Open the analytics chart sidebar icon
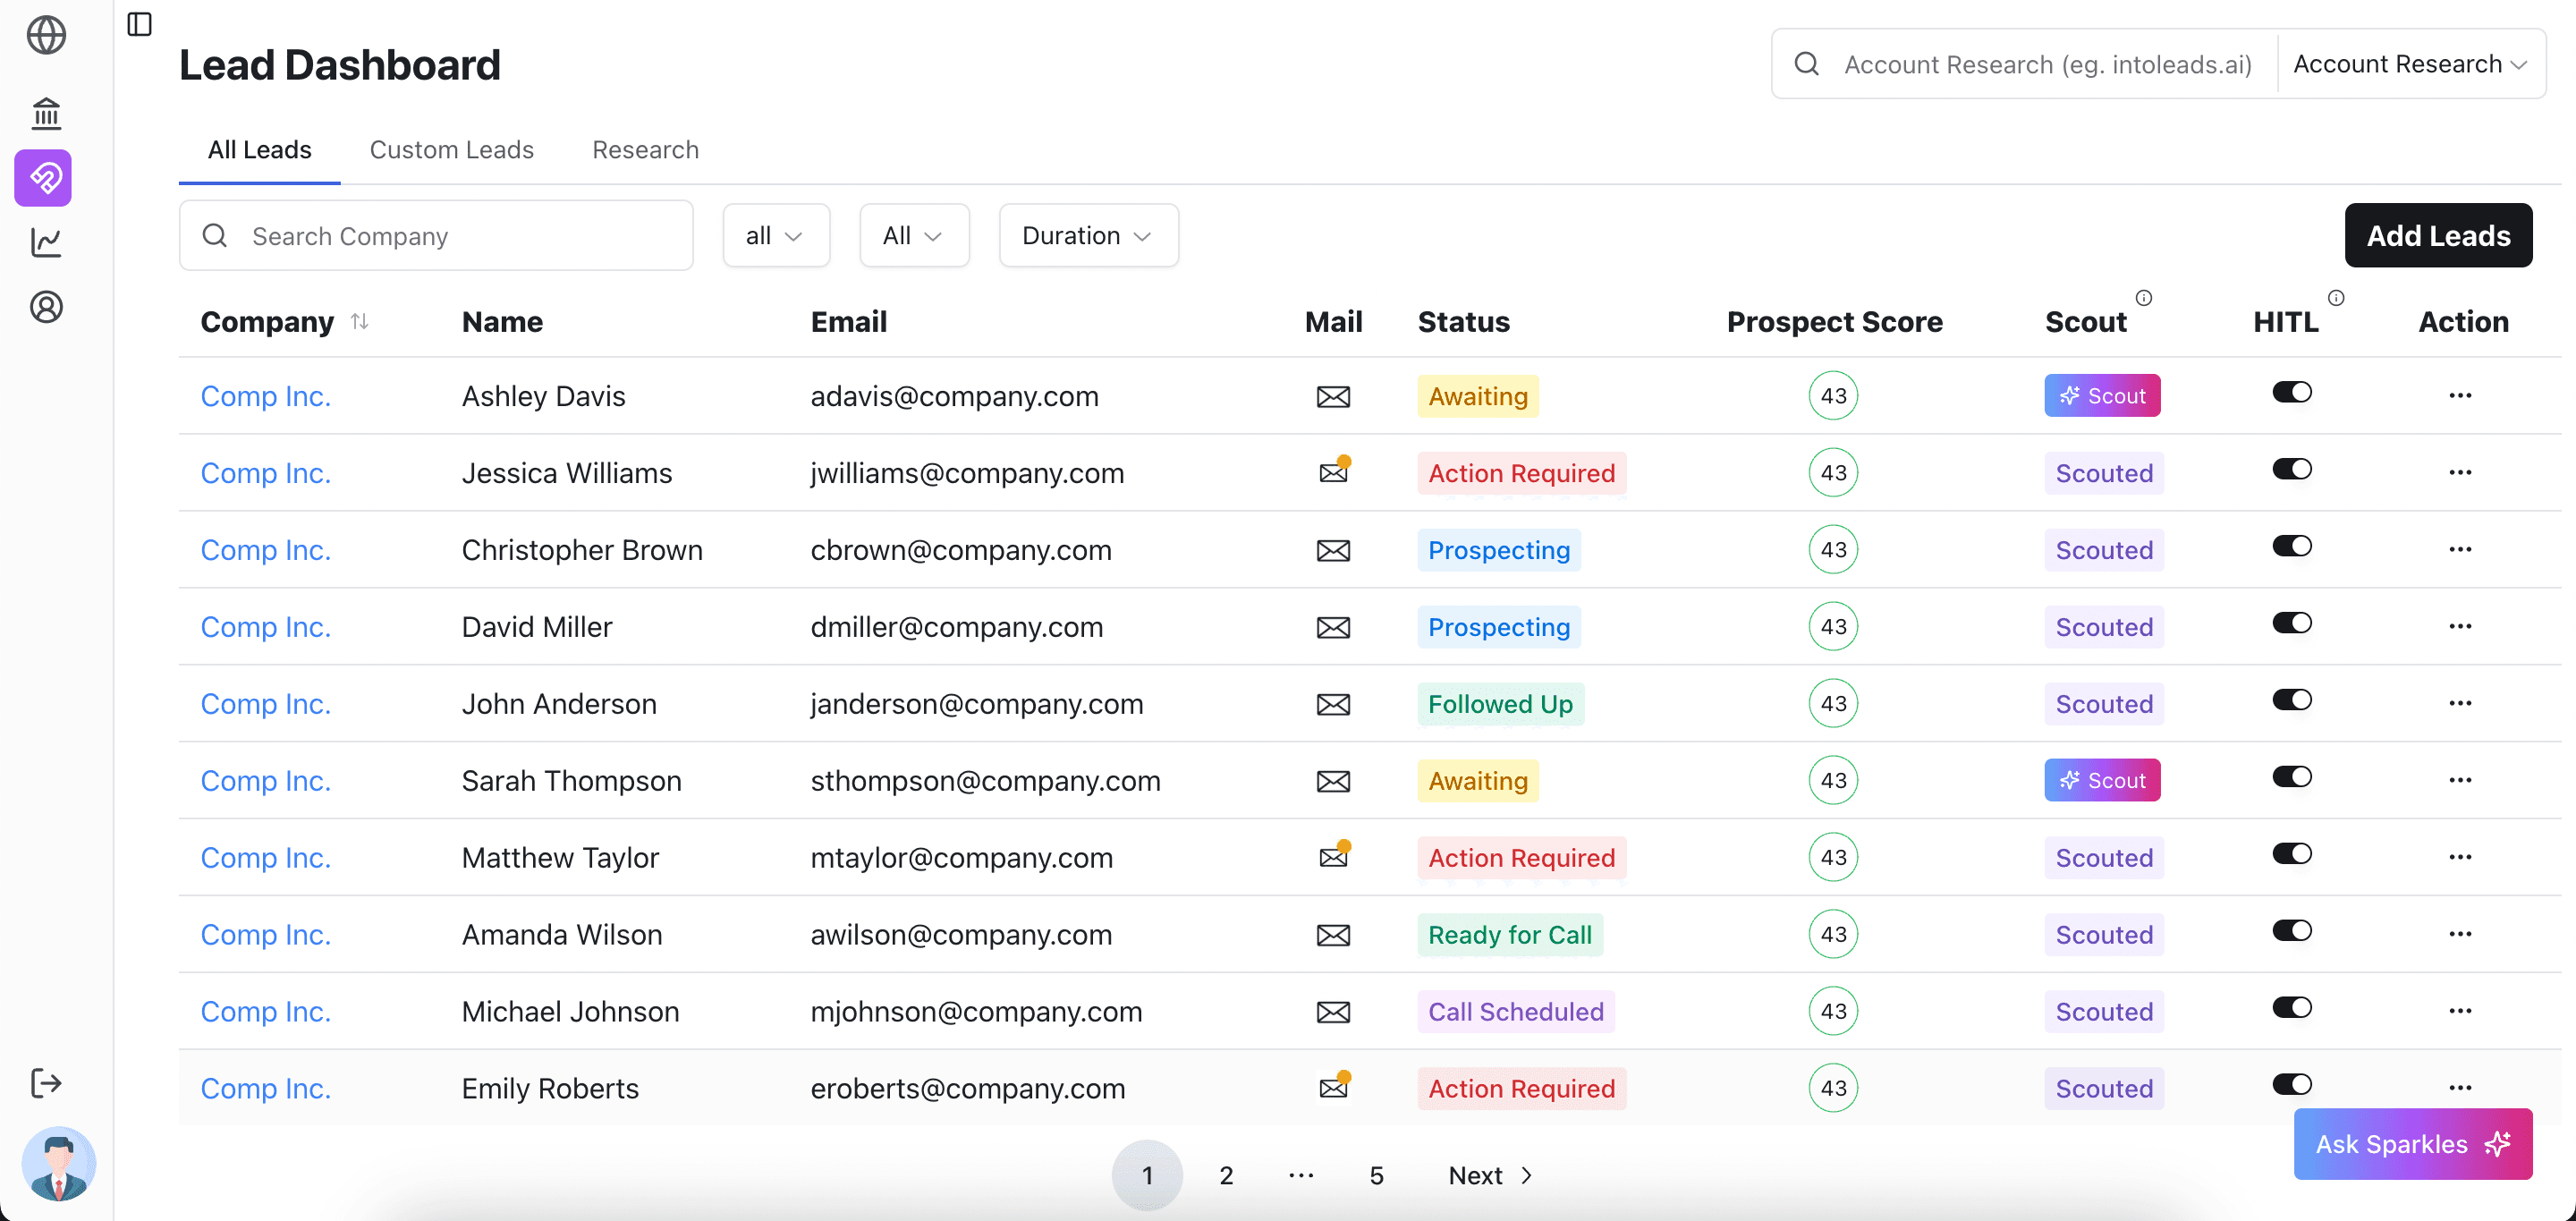The image size is (2576, 1221). [46, 242]
